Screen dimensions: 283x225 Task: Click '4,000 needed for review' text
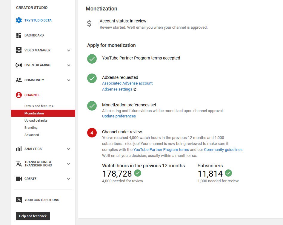coord(123,181)
